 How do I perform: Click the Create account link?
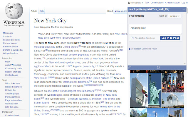tap(172, 3)
